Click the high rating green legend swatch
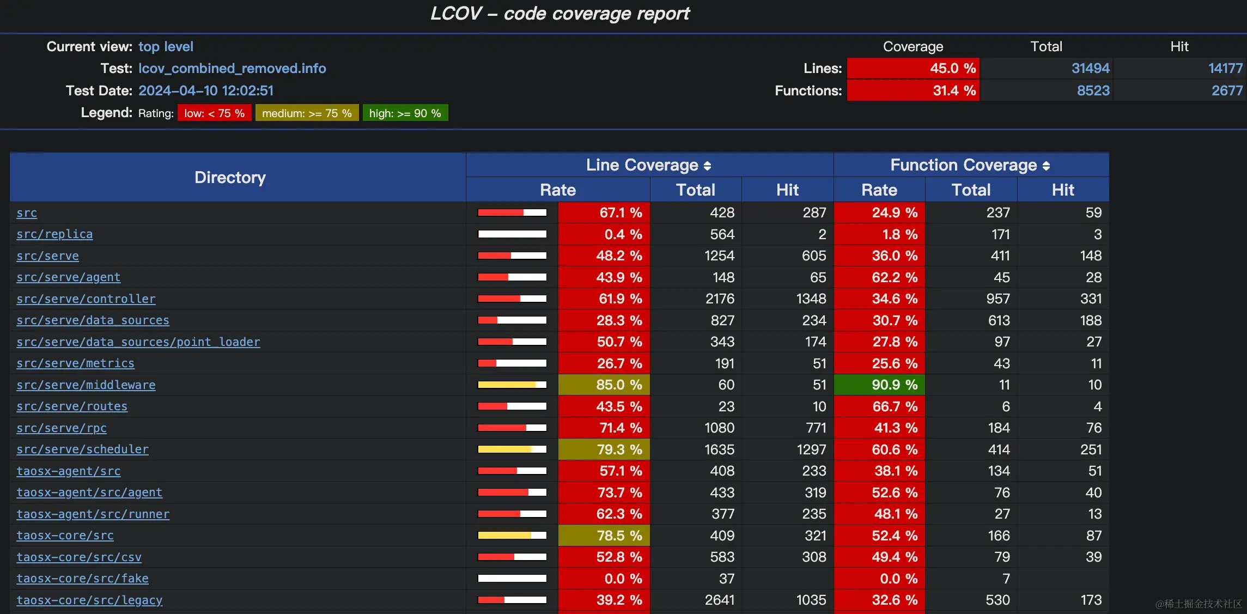 [x=405, y=113]
